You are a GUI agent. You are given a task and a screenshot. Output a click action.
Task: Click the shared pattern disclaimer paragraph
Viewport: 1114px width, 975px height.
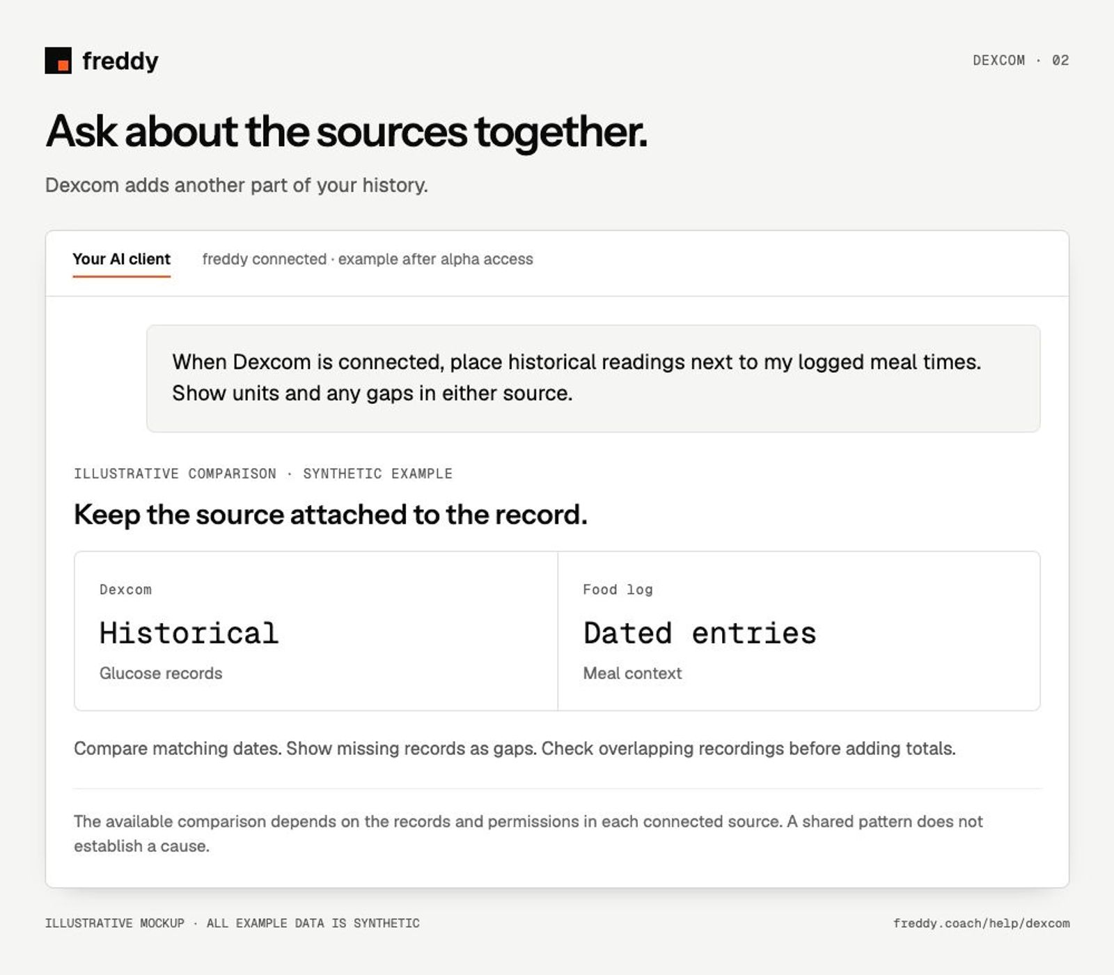528,834
